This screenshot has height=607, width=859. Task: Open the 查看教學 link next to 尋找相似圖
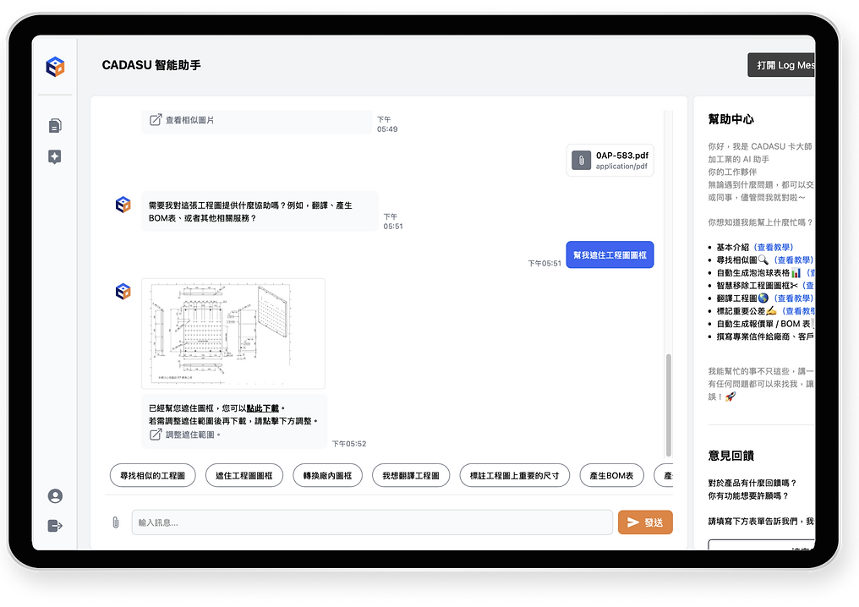pyautogui.click(x=793, y=260)
